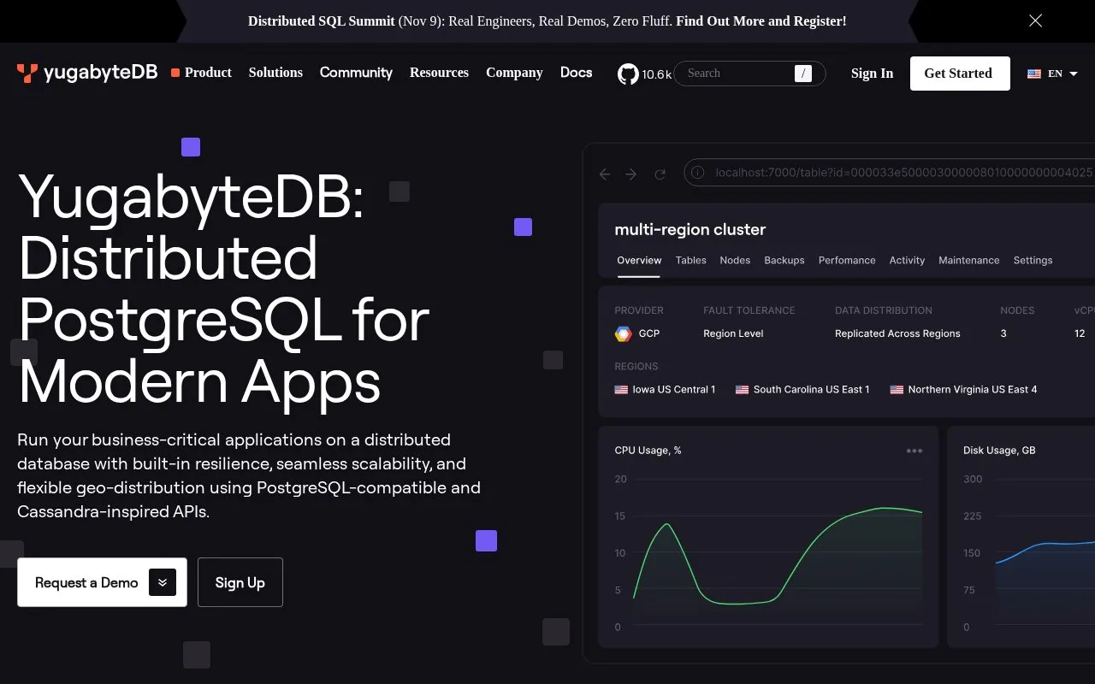The width and height of the screenshot is (1095, 684).
Task: Click the Northern Virginia US East 4 flag
Action: (x=897, y=389)
